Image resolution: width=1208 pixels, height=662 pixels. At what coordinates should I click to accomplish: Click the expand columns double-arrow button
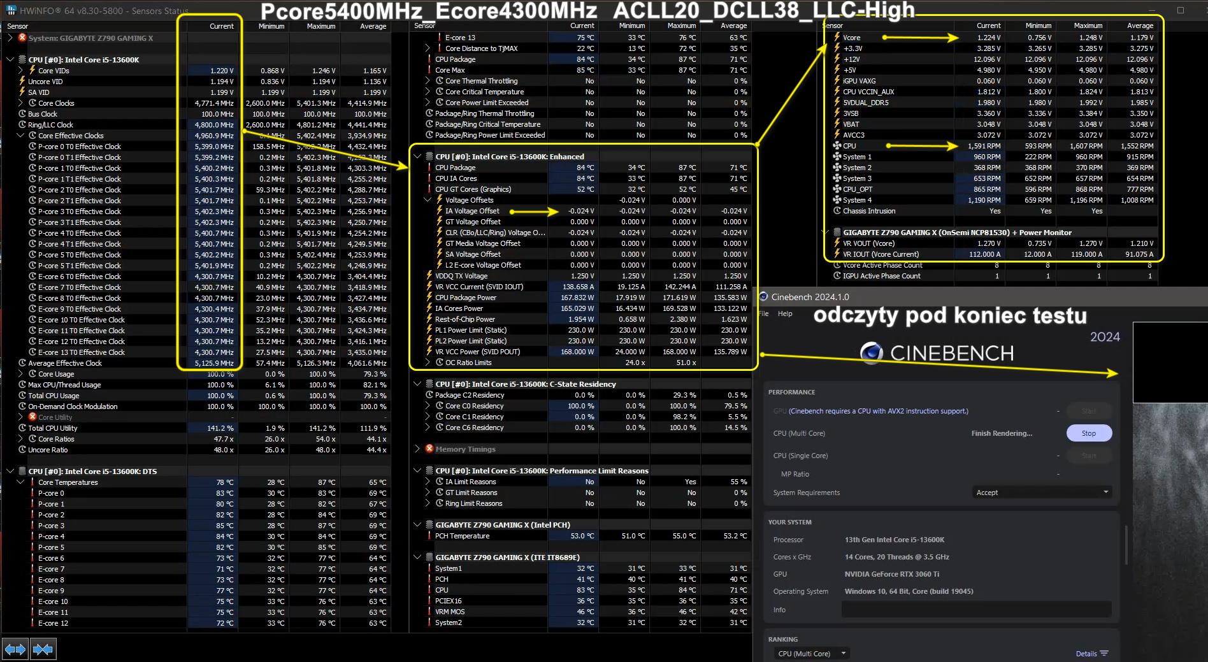(15, 649)
